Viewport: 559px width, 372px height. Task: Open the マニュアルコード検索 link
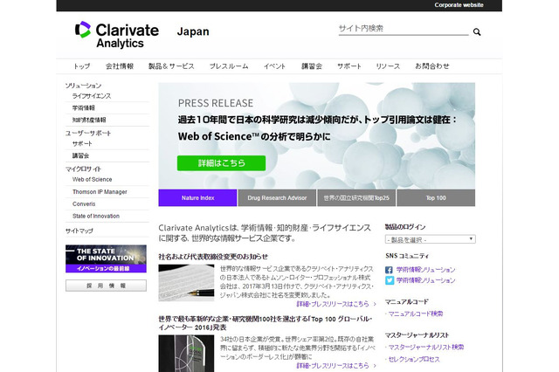coord(416,313)
